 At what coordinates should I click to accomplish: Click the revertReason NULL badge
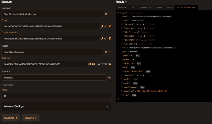[142, 87]
